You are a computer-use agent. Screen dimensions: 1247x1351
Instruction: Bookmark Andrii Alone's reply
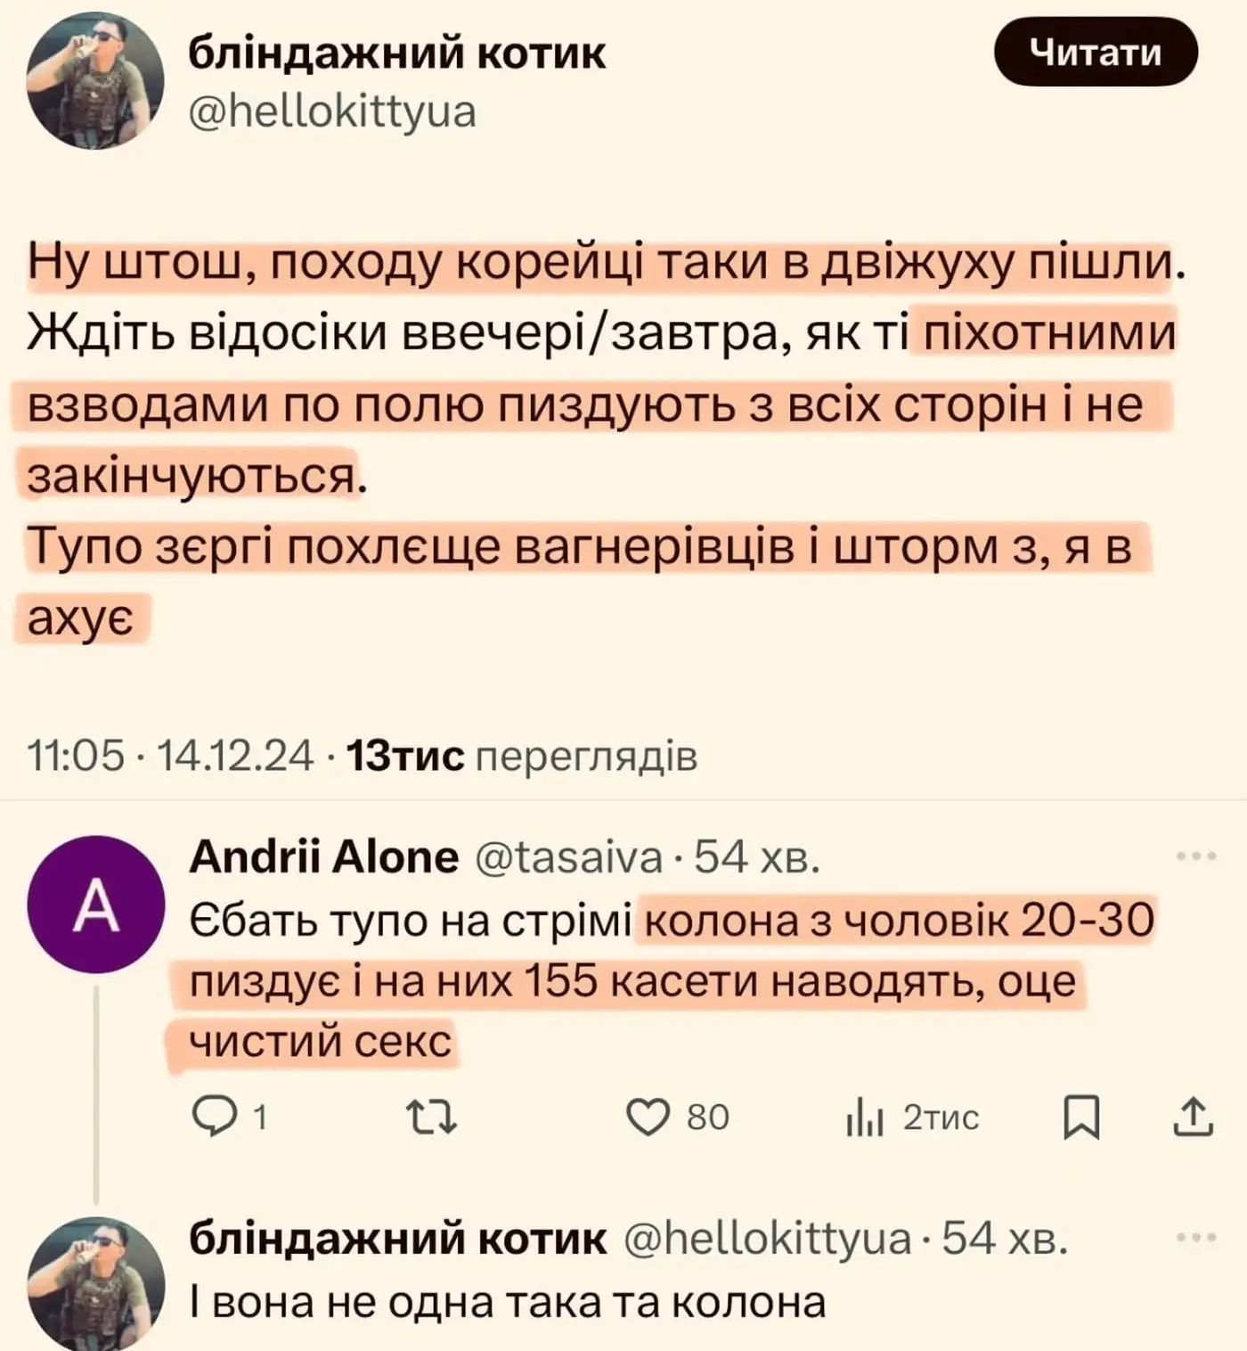[1082, 1118]
